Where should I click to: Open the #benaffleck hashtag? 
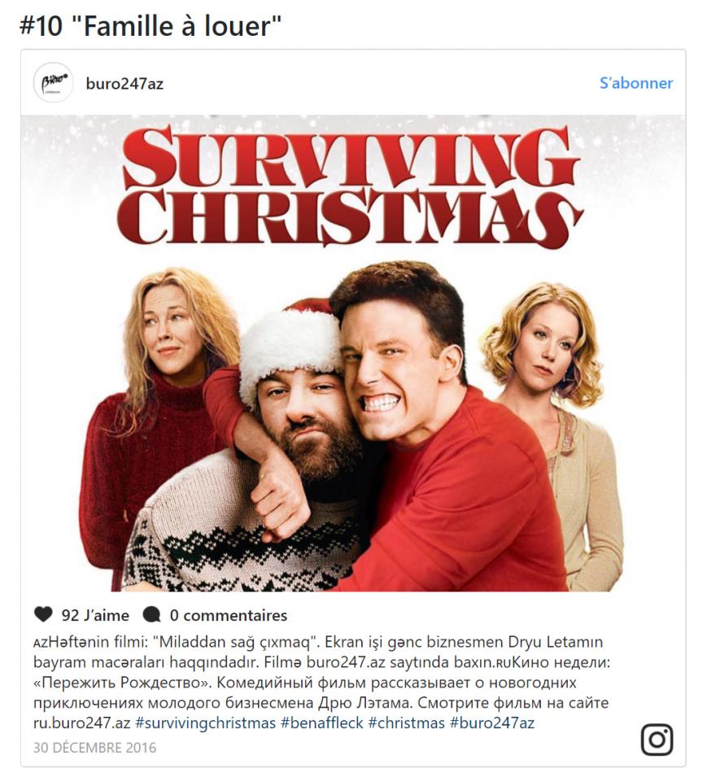[321, 722]
